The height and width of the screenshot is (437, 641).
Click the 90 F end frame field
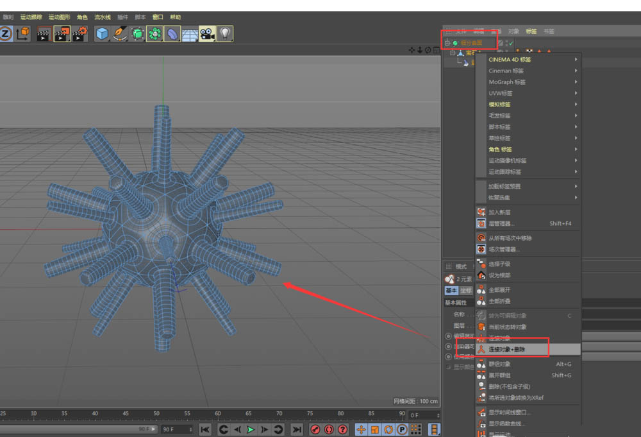177,429
